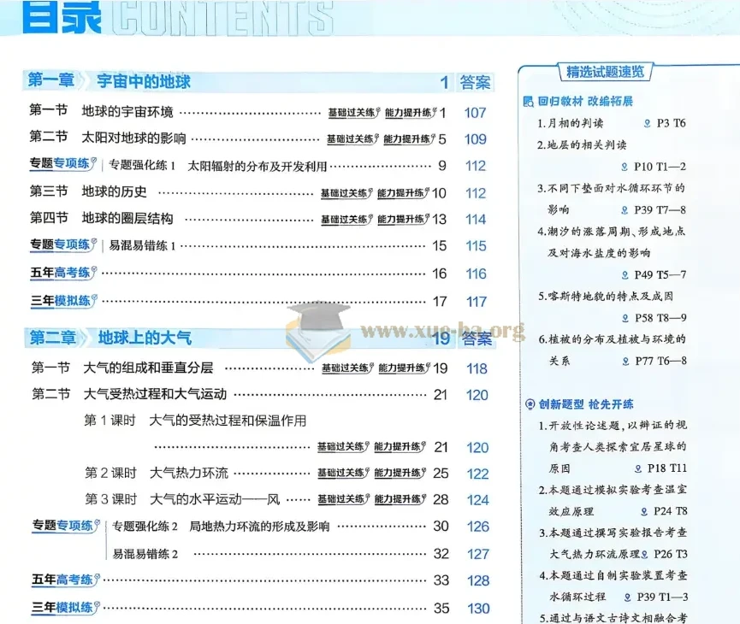Click the 专题专项练 badge beside 专题强化练 1
The width and height of the screenshot is (740, 624).
[63, 164]
